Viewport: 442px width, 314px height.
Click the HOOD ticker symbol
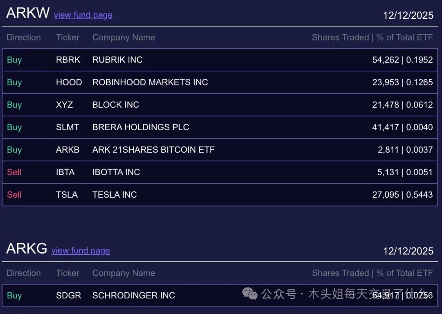coord(69,82)
